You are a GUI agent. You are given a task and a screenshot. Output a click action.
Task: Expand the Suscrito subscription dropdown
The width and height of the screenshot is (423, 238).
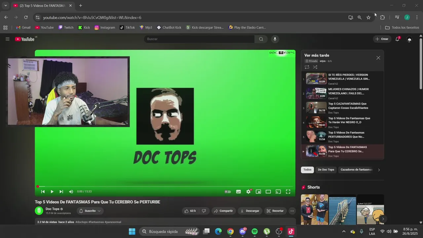click(x=90, y=211)
